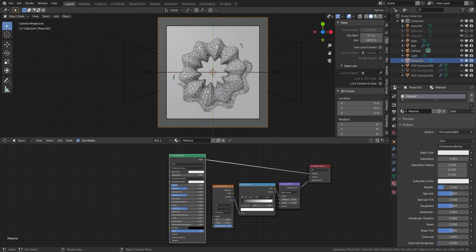The height and width of the screenshot is (252, 476).
Task: Open the Render menu
Action: (30, 3)
